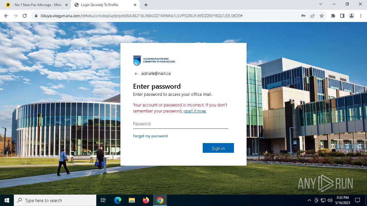The height and width of the screenshot is (206, 367).
Task: Close the New-Fax-Message Miro tab
Action: pos(67,5)
